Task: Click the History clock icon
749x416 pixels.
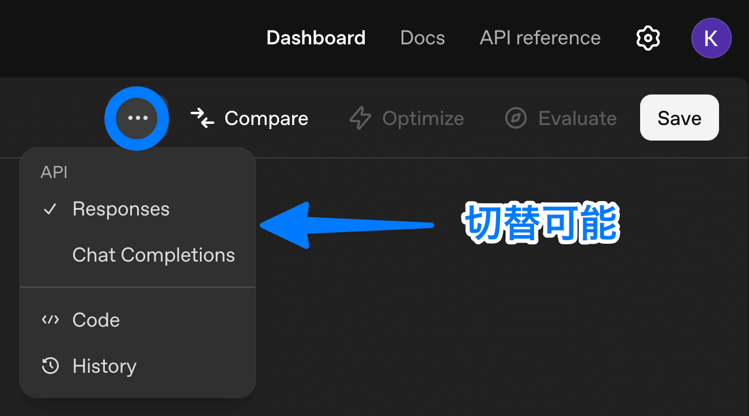Action: (51, 366)
